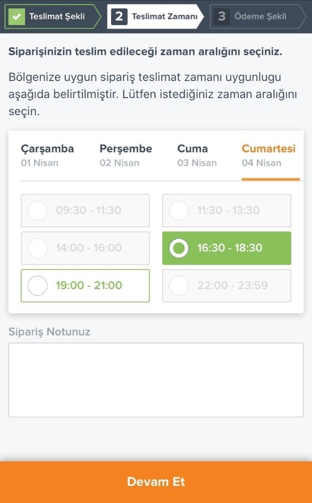Image resolution: width=312 pixels, height=503 pixels.
Task: Open the Ödeme Şekli step
Action: [260, 16]
